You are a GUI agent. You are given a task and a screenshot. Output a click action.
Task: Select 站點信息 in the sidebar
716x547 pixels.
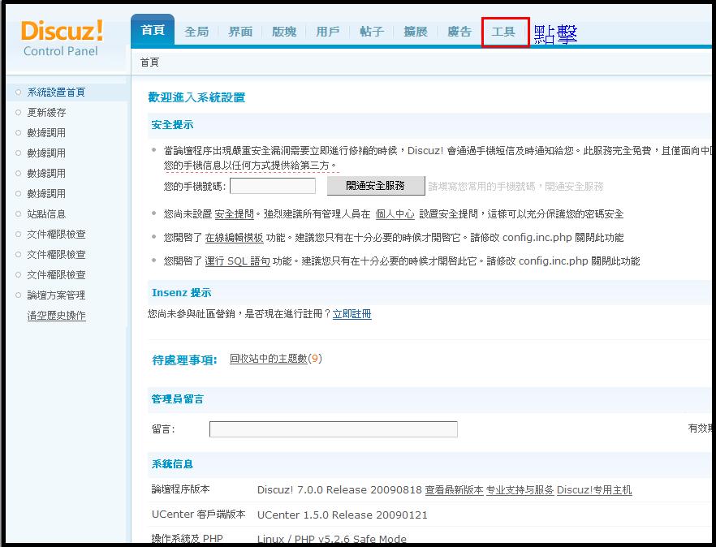[46, 214]
